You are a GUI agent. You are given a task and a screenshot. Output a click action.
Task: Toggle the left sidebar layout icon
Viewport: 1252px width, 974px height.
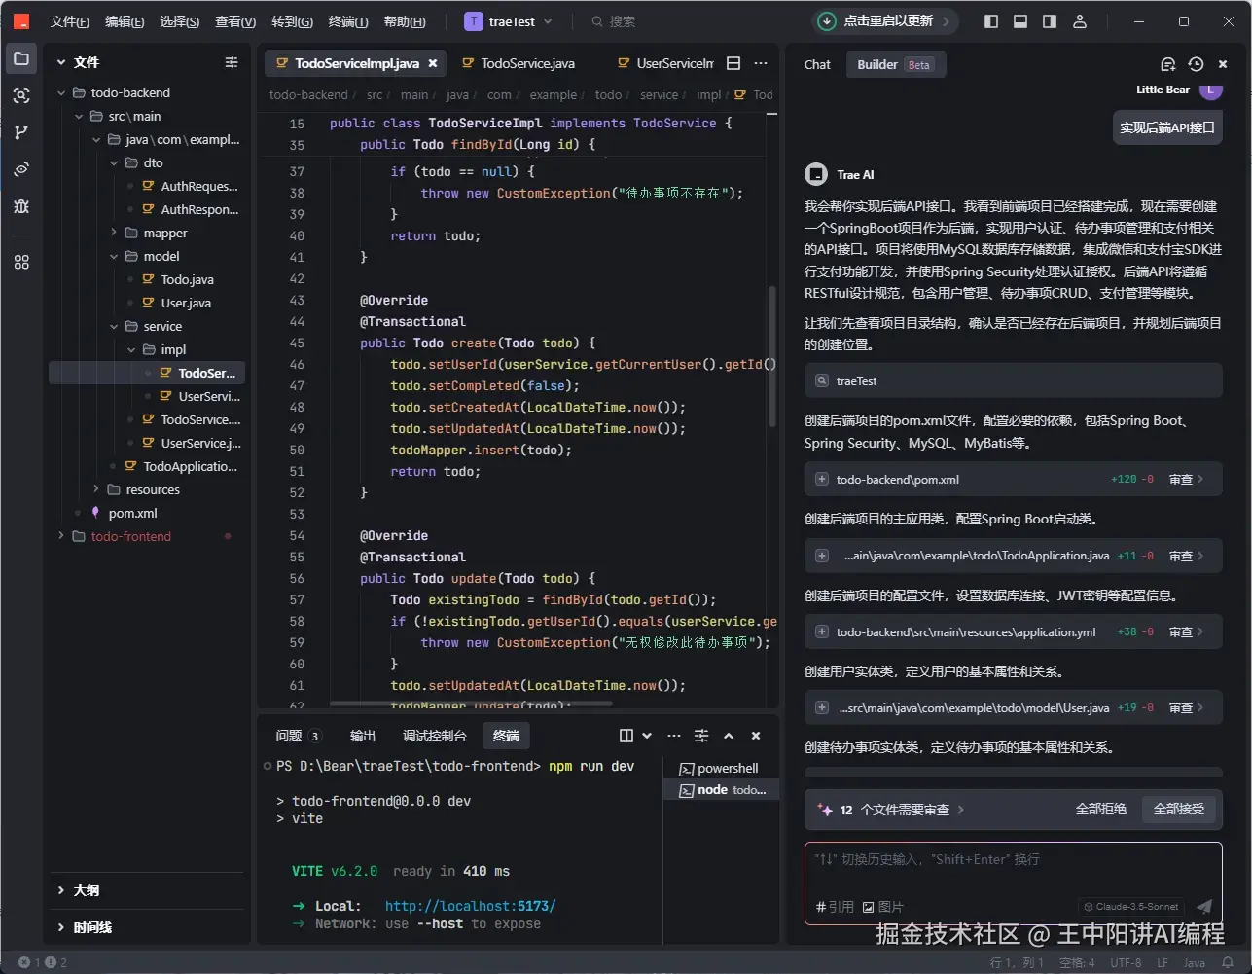click(991, 21)
